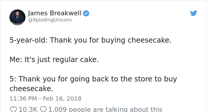Click "Thank you for buying cheesecake." text
The width and height of the screenshot is (207, 112).
tap(111, 40)
